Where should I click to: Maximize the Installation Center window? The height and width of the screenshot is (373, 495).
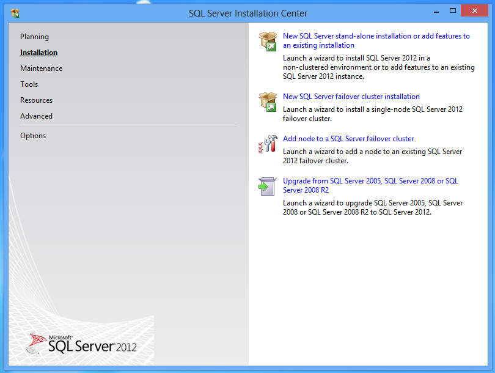pyautogui.click(x=453, y=11)
